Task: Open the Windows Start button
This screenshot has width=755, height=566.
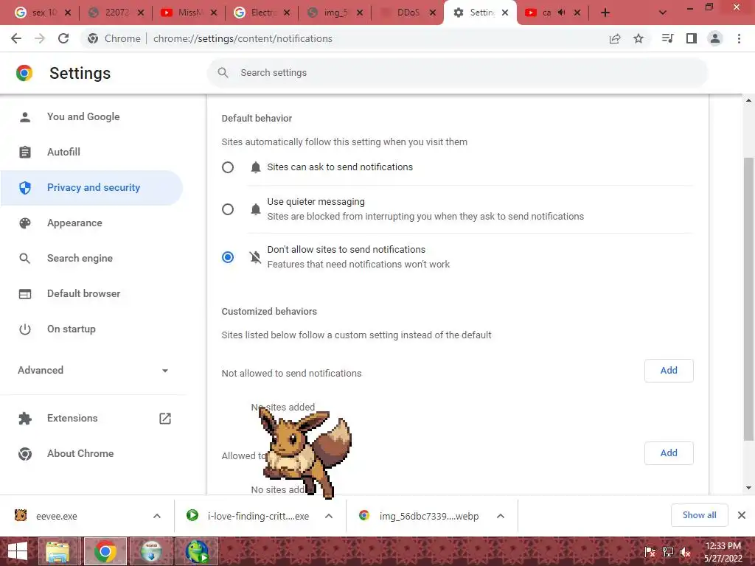Action: [18, 551]
